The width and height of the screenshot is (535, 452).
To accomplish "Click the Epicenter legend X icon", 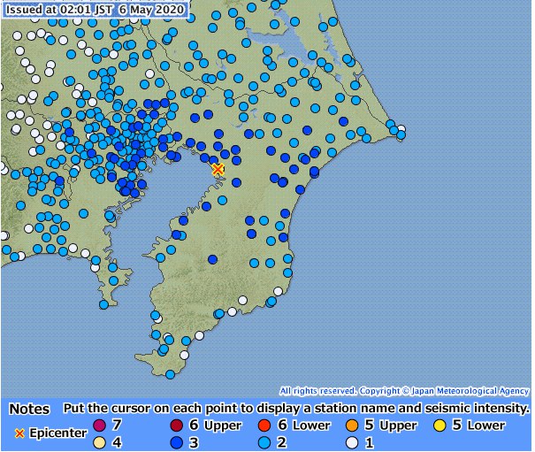I will (19, 433).
